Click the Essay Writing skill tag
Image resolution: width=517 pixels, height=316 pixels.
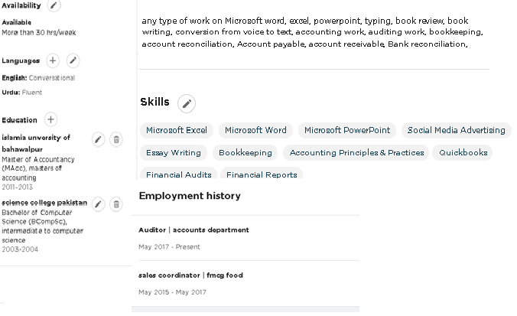[174, 153]
